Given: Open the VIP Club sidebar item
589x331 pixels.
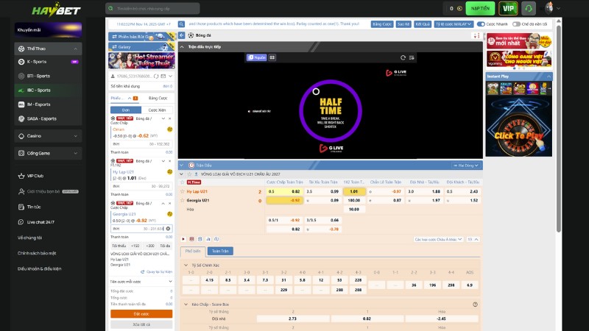Looking at the screenshot, I should click(x=35, y=176).
